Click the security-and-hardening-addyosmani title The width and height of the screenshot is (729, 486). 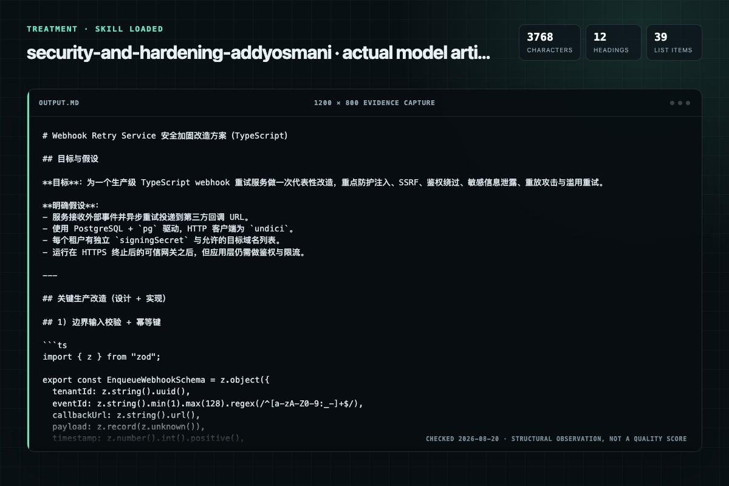point(258,53)
